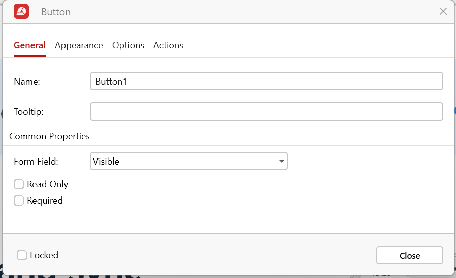Click the 'Tooltip:' label
Image resolution: width=456 pixels, height=278 pixels.
(x=28, y=112)
